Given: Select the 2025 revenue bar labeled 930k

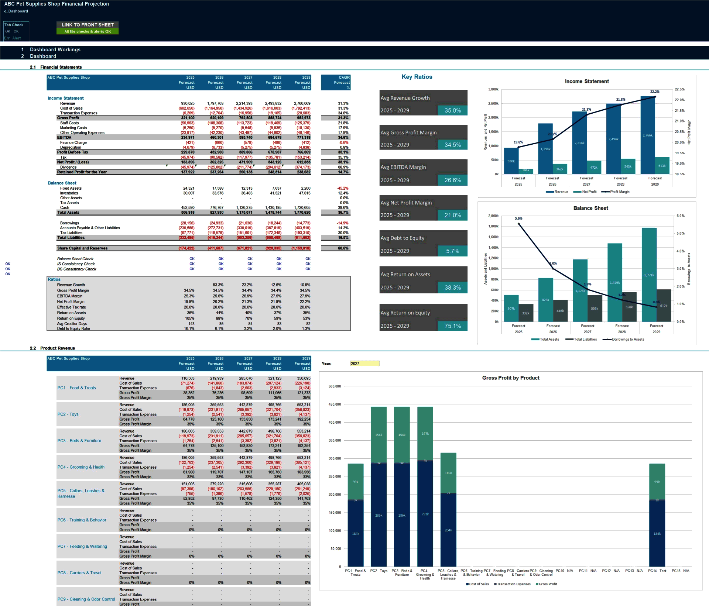Looking at the screenshot, I should (511, 161).
